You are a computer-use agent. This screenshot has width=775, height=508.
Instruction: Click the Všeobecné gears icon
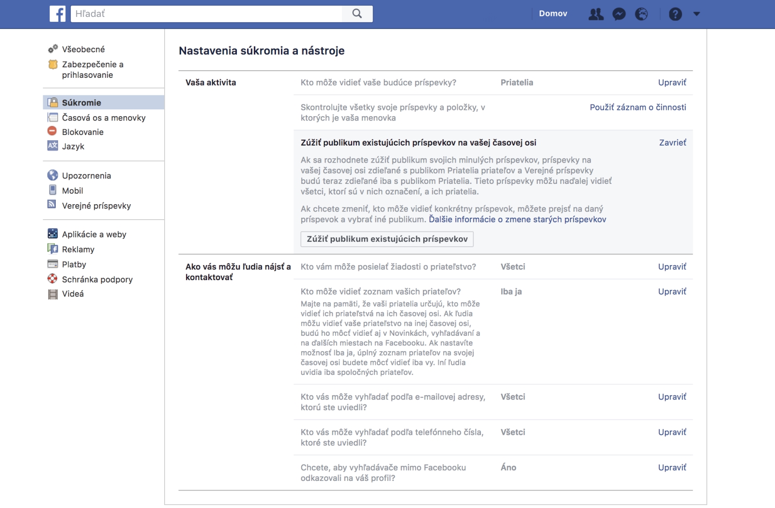pos(53,49)
